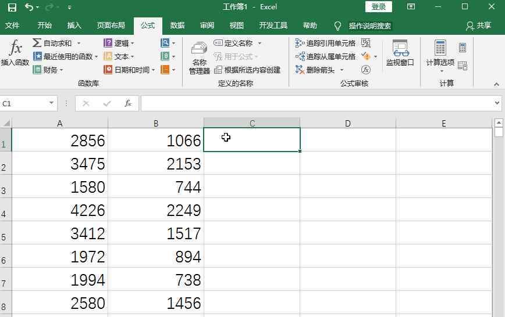505x317 pixels.
Task: Click the 登录 (Sign in) button
Action: [378, 7]
